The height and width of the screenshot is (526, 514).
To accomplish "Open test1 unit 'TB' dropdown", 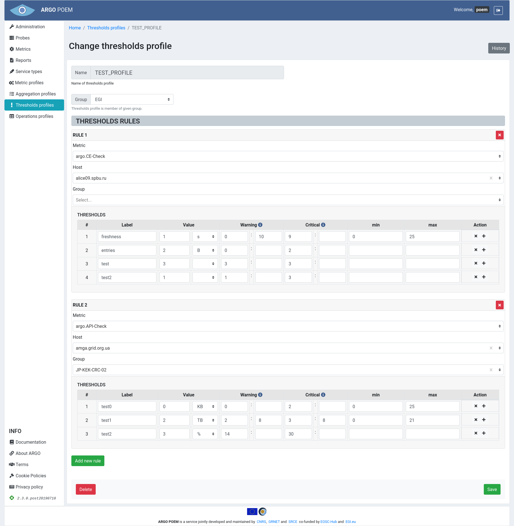I will pyautogui.click(x=205, y=420).
